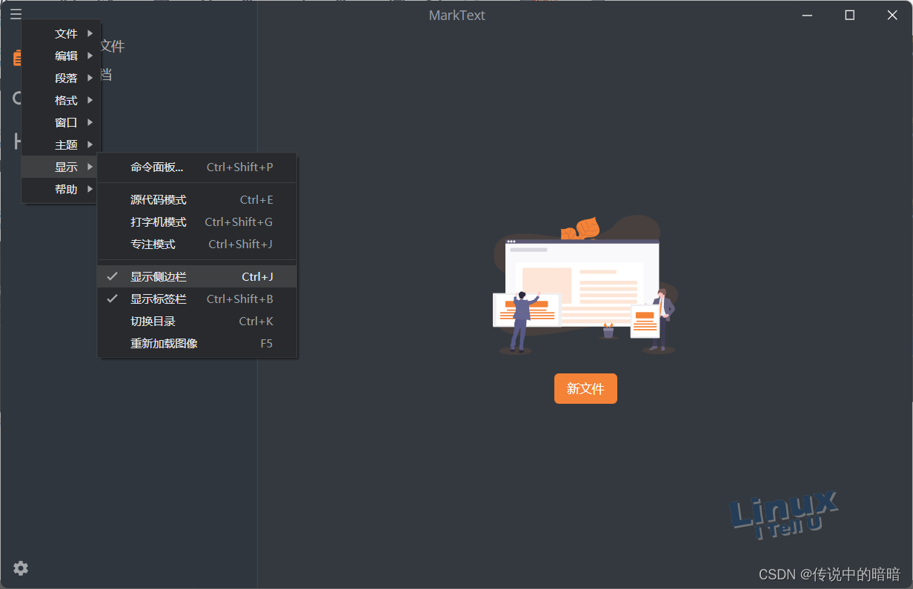
Task: Click the checkmark beside 显示侧边栏
Action: (x=113, y=276)
